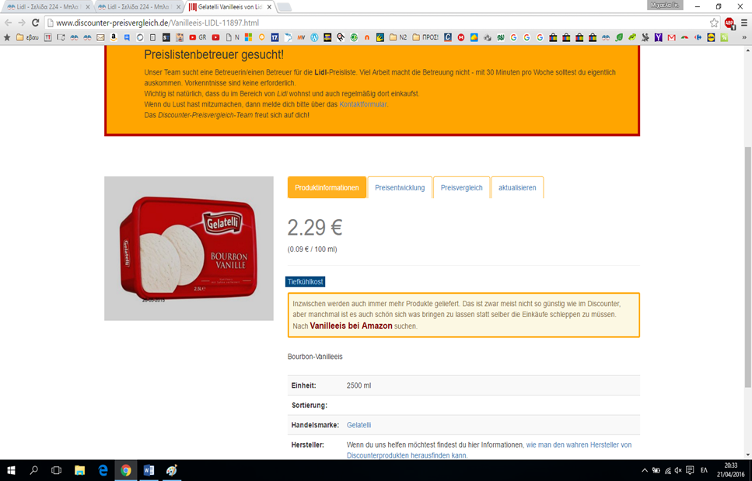
Task: Click the 2500 ml value
Action: tap(359, 385)
